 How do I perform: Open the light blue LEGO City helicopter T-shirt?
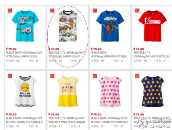25,26
